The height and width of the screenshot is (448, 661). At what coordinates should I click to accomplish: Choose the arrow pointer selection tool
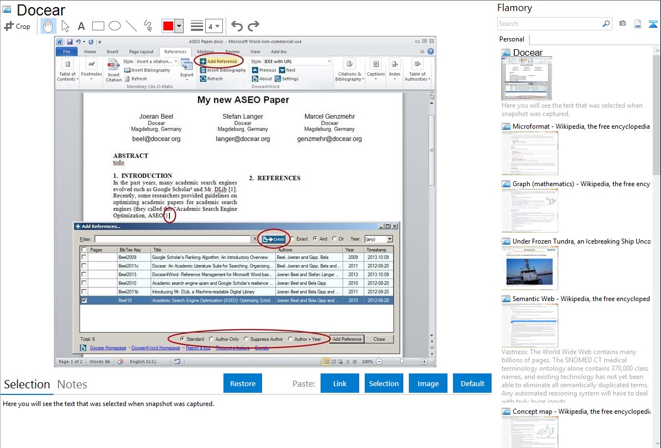coord(65,26)
